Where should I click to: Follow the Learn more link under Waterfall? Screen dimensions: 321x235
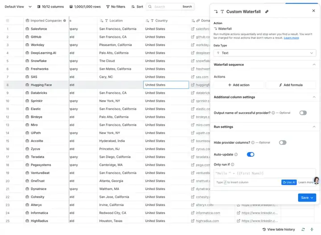pyautogui.click(x=291, y=38)
